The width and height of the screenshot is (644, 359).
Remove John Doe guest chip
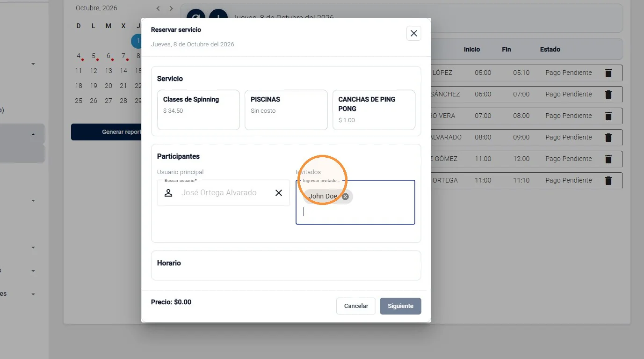pos(345,197)
